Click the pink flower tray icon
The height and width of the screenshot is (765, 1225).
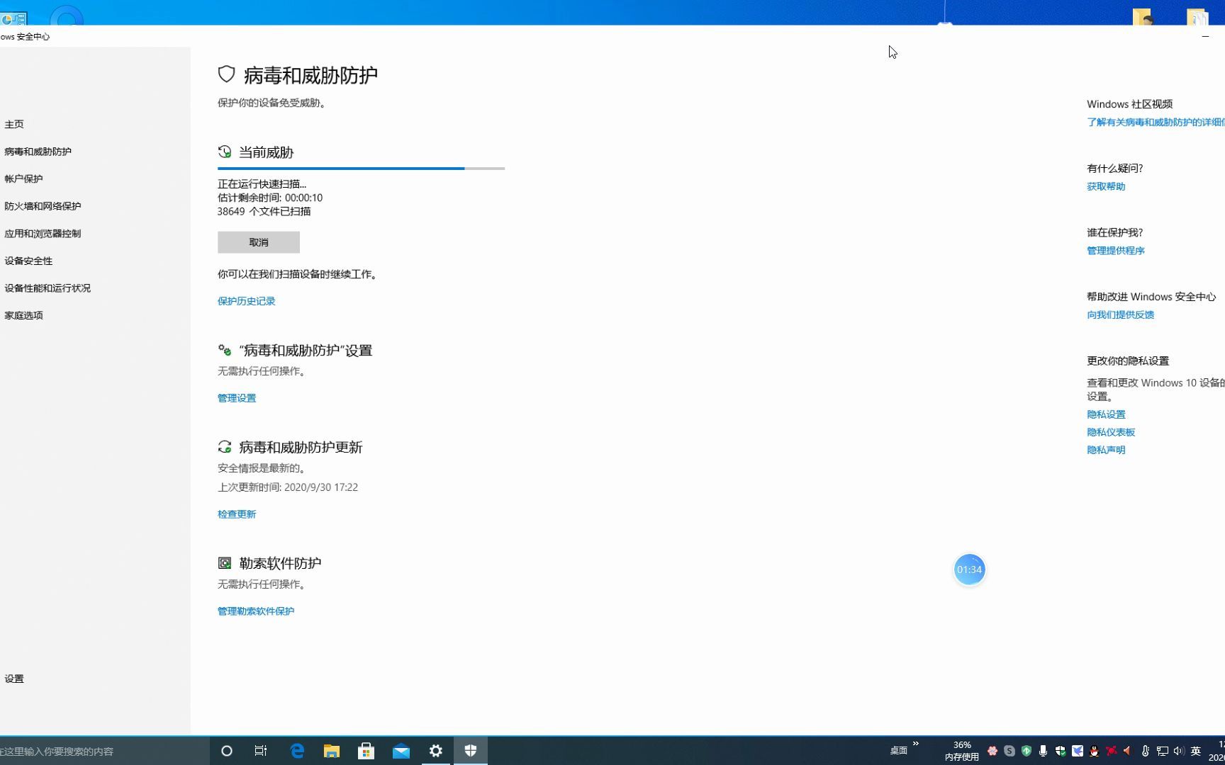pos(992,751)
